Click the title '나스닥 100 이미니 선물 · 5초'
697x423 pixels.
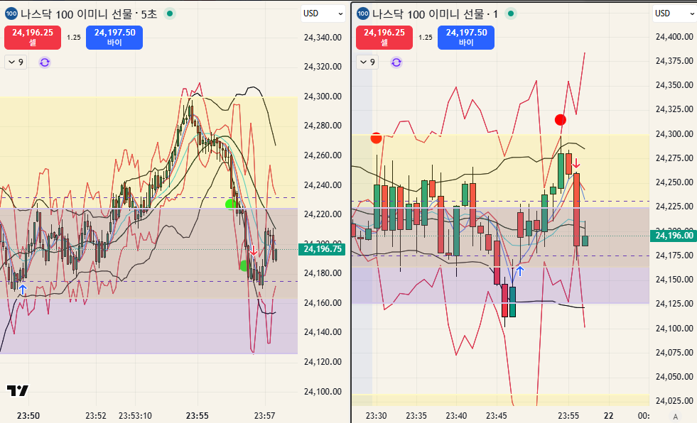click(x=89, y=14)
